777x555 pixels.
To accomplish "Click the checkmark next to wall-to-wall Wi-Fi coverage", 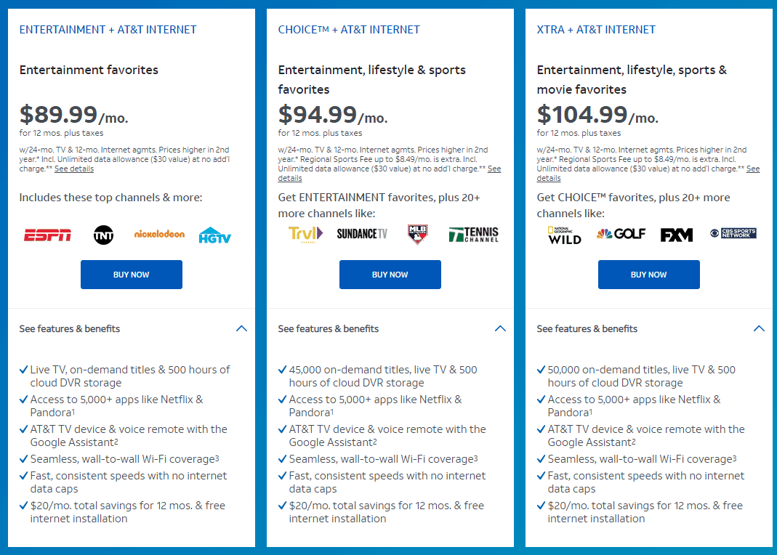I will 23,459.
